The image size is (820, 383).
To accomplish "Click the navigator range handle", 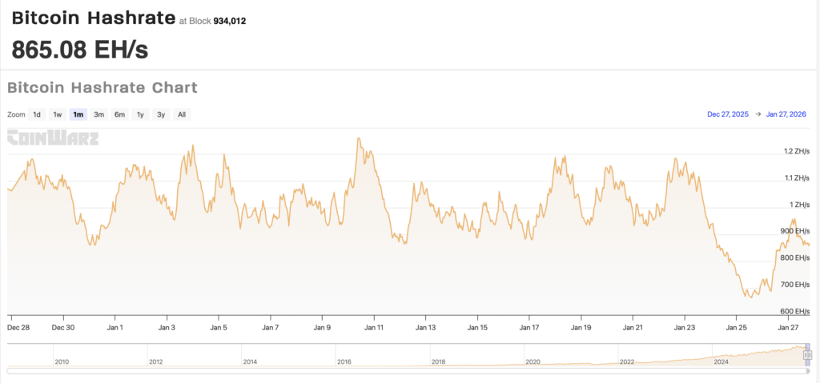I will [807, 354].
